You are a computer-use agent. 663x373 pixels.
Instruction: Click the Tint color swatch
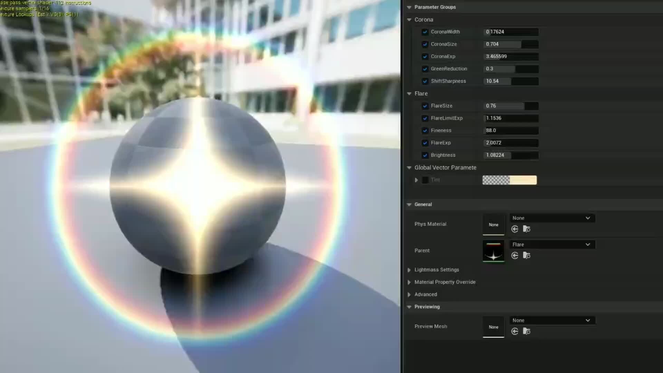coord(510,180)
